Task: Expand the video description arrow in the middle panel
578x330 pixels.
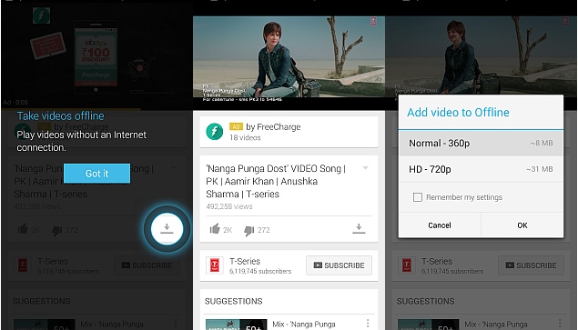Action: pyautogui.click(x=366, y=168)
